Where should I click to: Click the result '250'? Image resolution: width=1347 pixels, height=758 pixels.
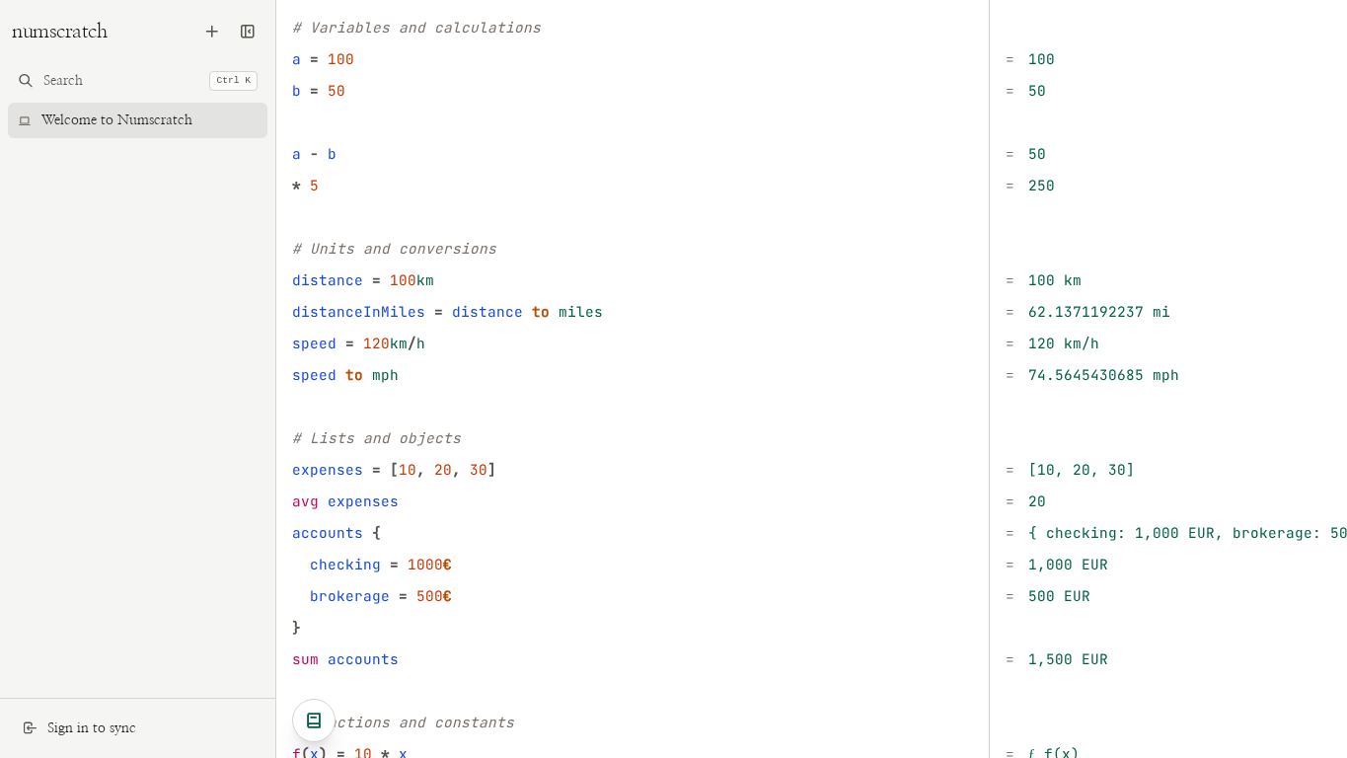point(1041,186)
